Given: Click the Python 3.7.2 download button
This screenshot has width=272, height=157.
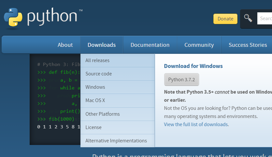Looking at the screenshot, I should [x=181, y=80].
